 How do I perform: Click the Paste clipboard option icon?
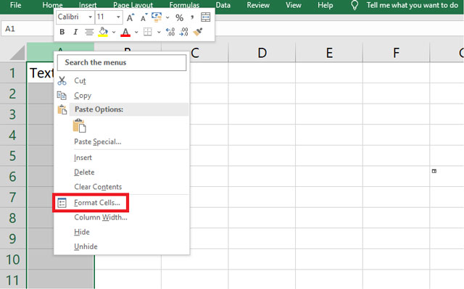pos(79,125)
